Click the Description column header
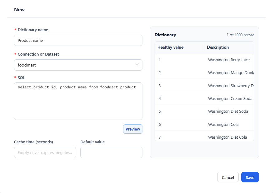Image resolution: width=273 pixels, height=193 pixels. (x=229, y=47)
